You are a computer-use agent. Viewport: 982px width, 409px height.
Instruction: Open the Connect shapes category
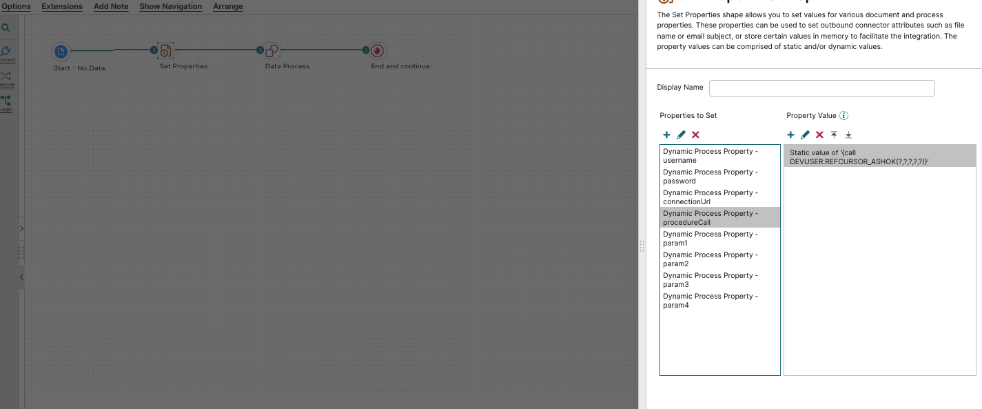point(7,52)
